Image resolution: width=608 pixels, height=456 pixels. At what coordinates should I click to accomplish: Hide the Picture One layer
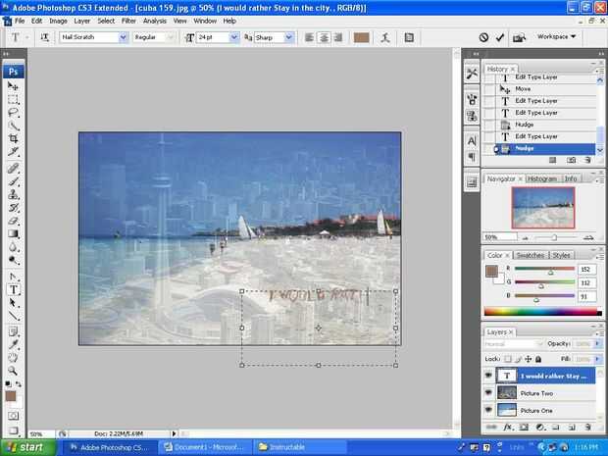pos(488,410)
